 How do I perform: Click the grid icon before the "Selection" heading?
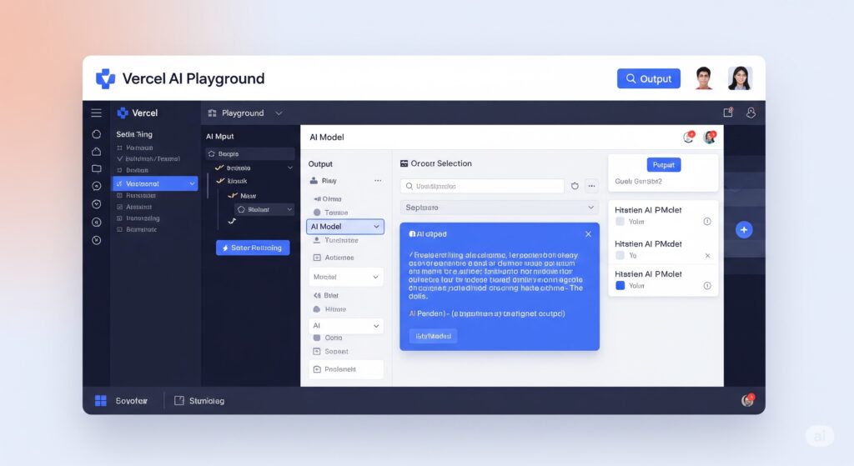pos(404,163)
